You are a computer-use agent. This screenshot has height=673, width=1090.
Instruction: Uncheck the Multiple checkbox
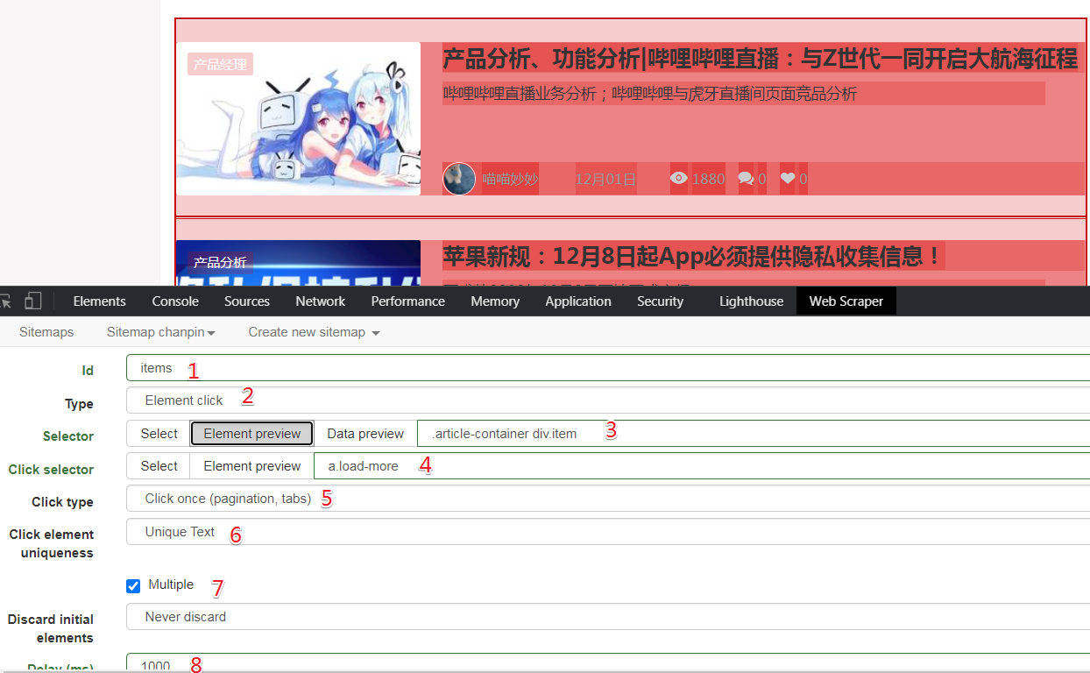132,585
